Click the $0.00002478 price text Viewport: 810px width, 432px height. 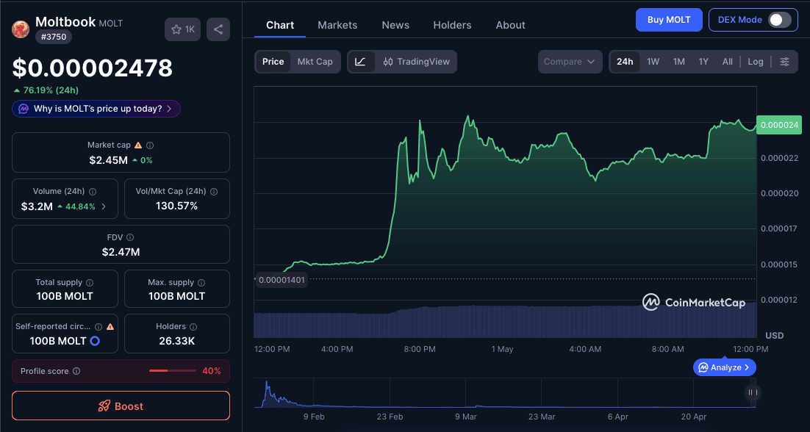[93, 68]
